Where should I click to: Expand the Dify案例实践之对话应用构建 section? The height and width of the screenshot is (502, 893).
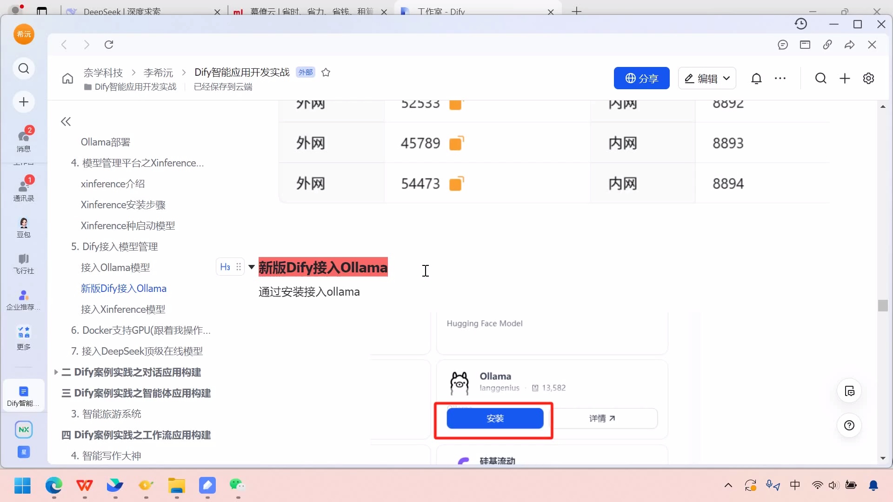click(56, 372)
